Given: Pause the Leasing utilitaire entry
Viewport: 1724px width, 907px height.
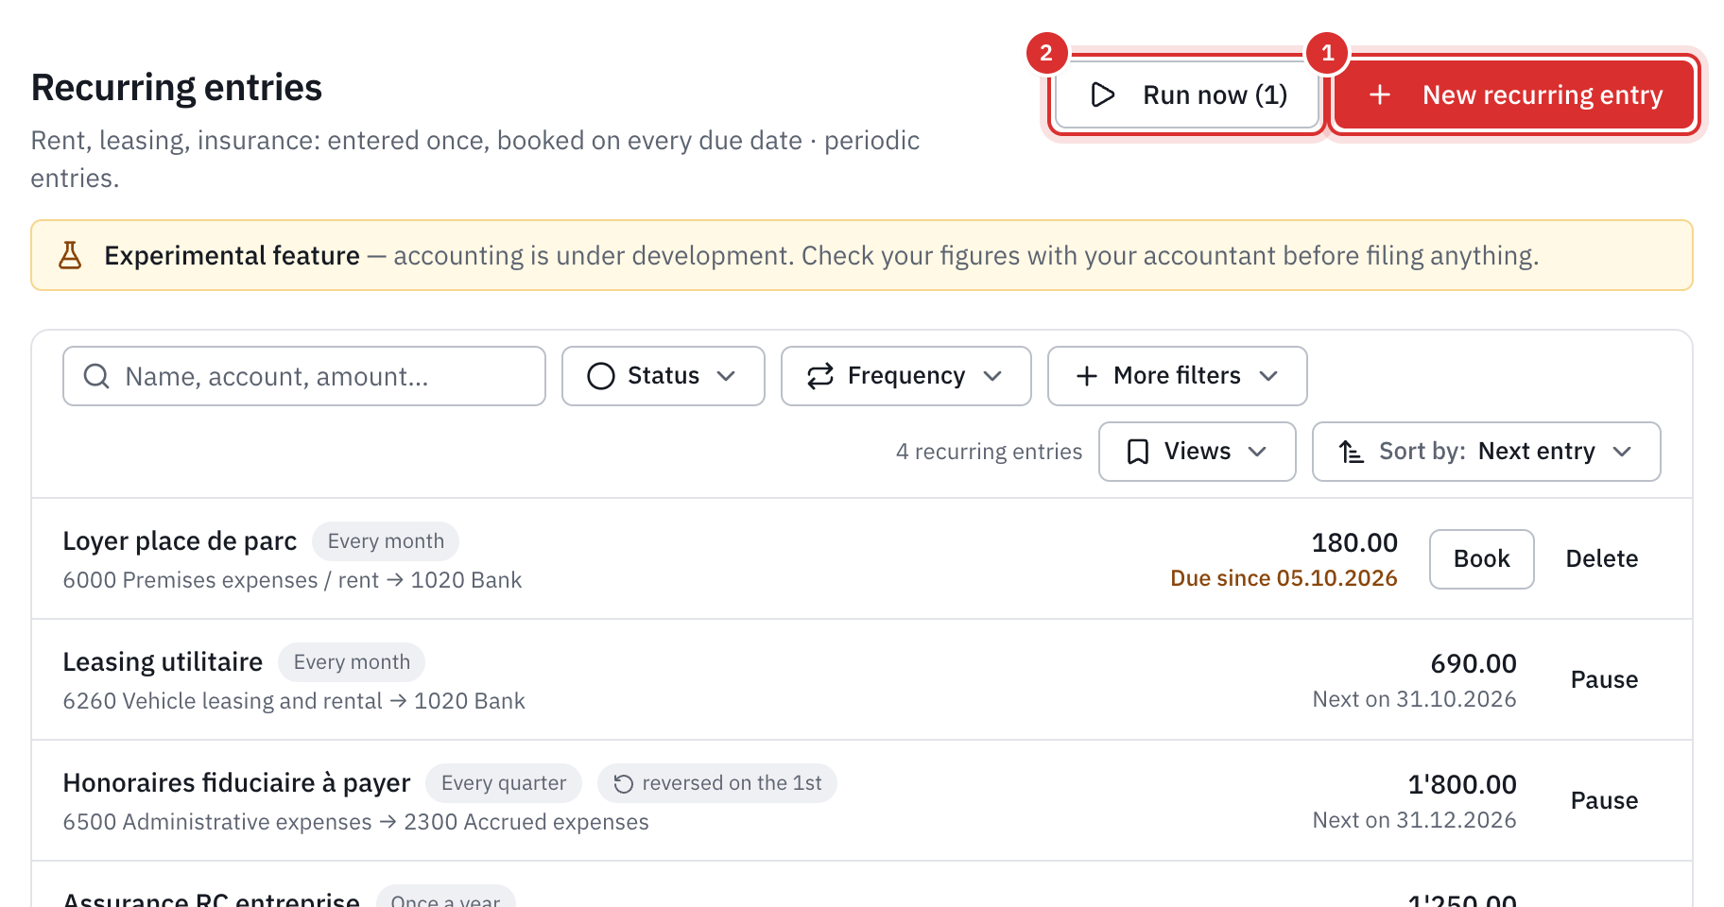Looking at the screenshot, I should coord(1604,679).
